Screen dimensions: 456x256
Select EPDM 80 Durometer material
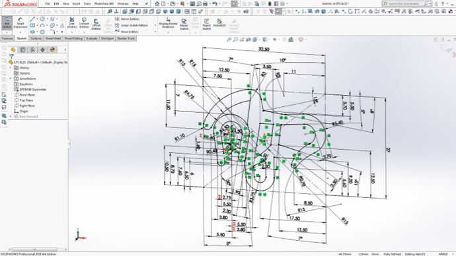30,89
